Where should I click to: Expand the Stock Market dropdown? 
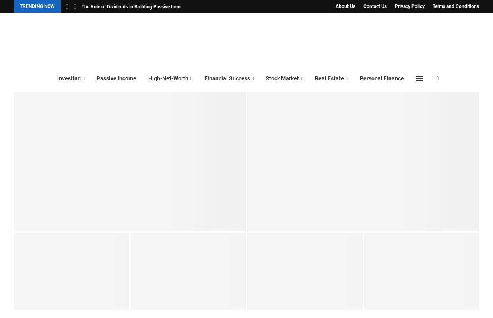[284, 79]
